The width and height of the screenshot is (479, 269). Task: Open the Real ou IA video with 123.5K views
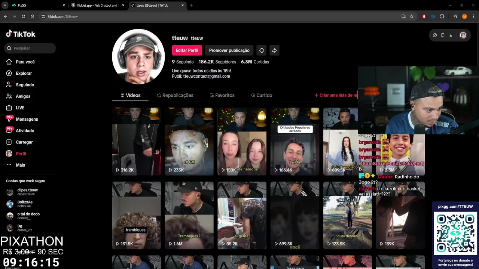tap(348, 216)
